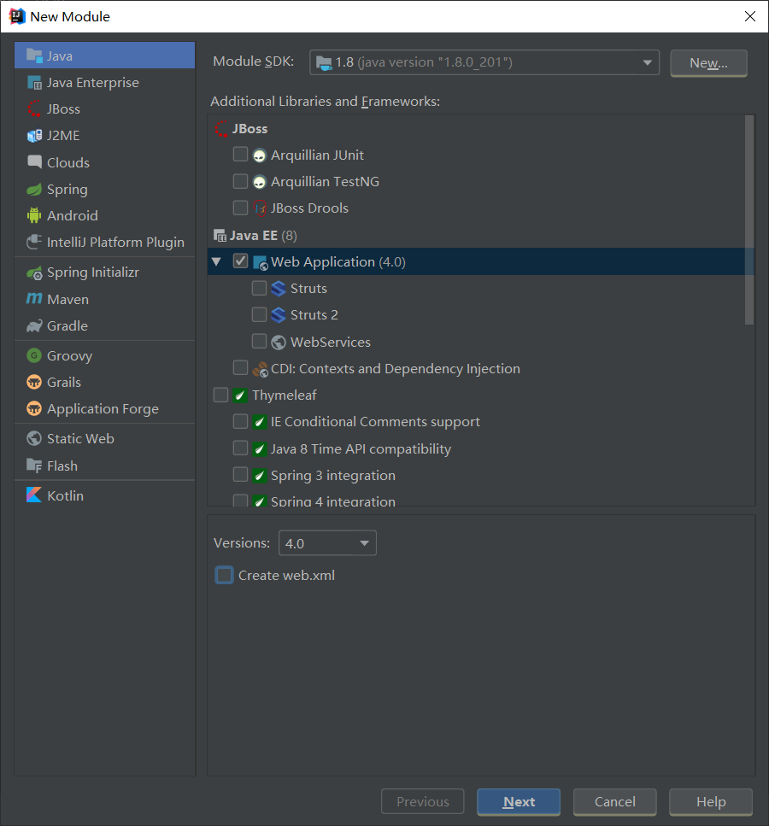This screenshot has width=769, height=826.
Task: Check the Spring 3 integration checkbox
Action: point(240,475)
